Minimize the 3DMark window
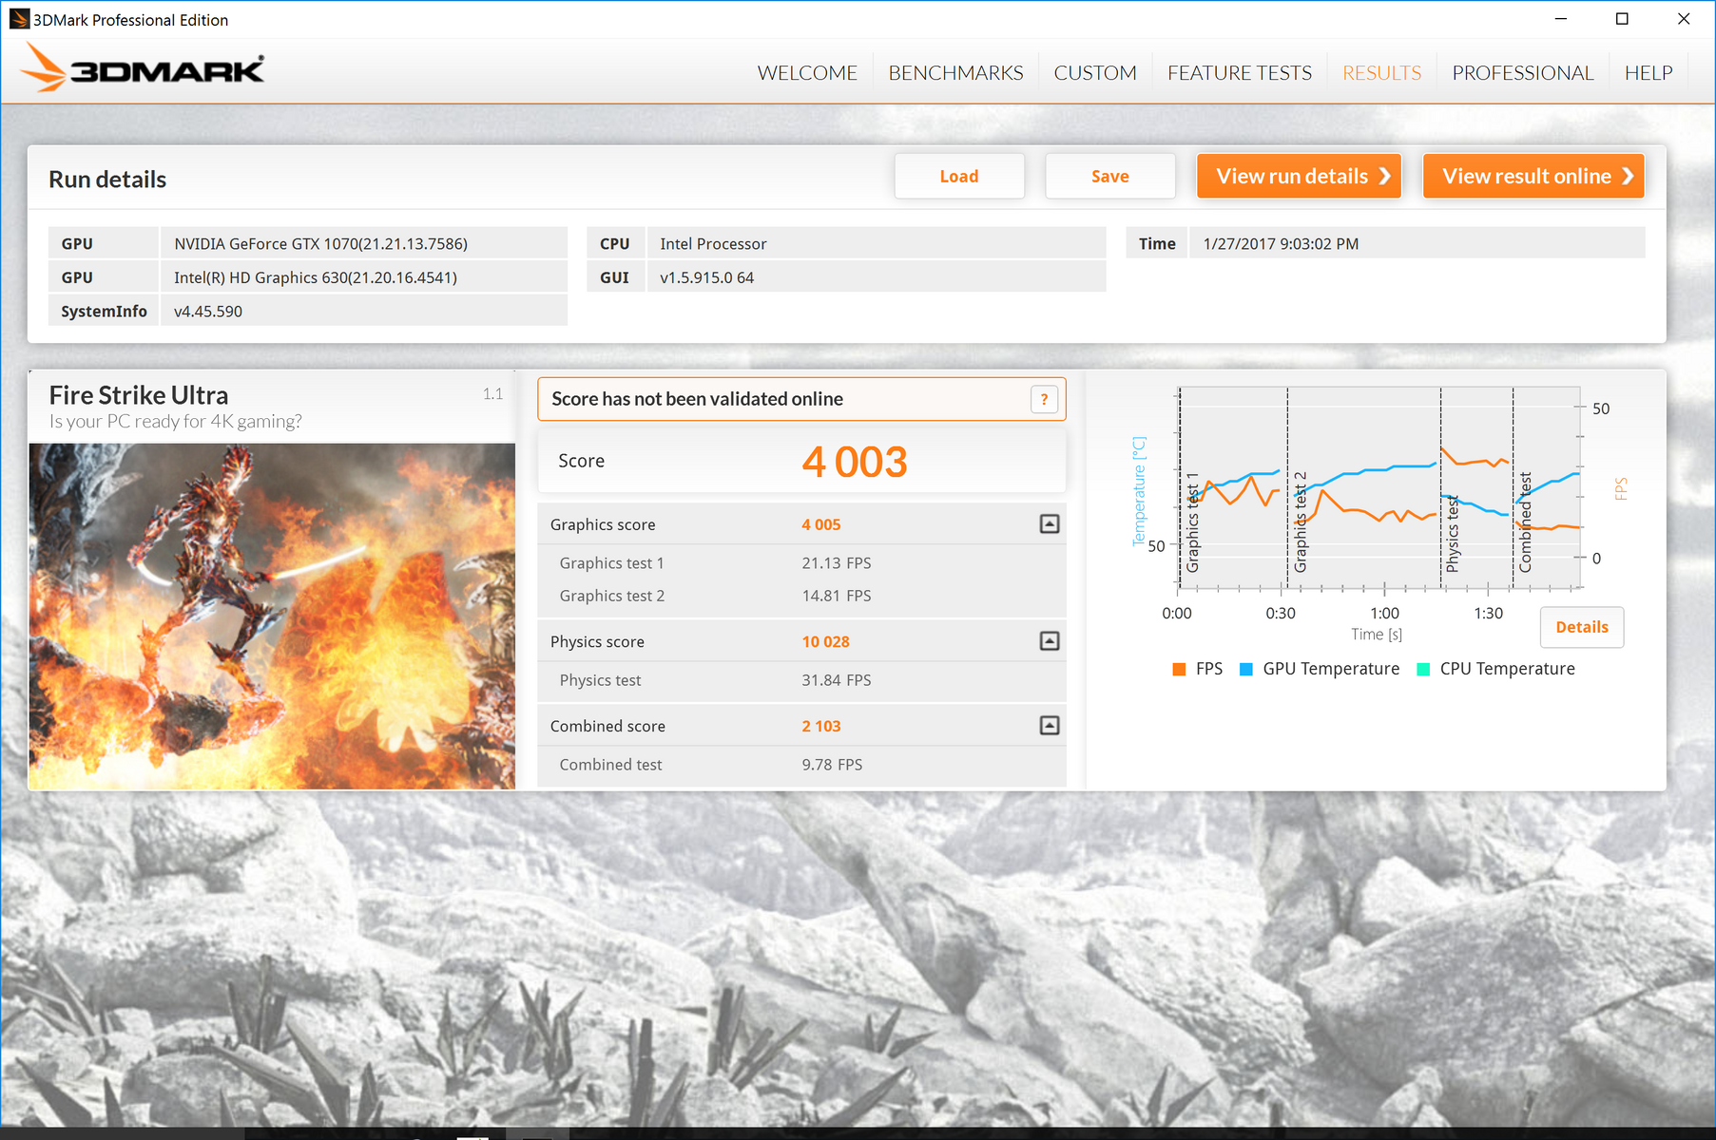Viewport: 1716px width, 1140px height. 1560,19
